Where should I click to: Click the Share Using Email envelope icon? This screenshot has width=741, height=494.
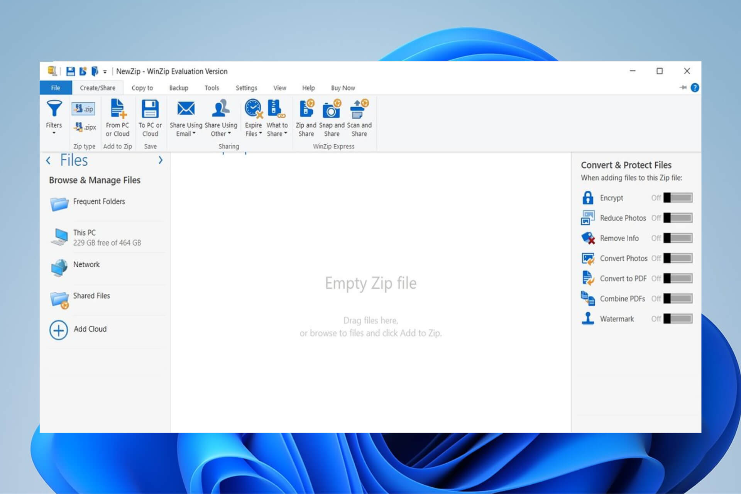pos(186,108)
